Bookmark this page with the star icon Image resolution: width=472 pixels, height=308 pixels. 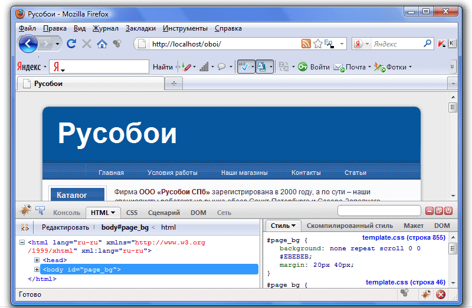point(318,44)
